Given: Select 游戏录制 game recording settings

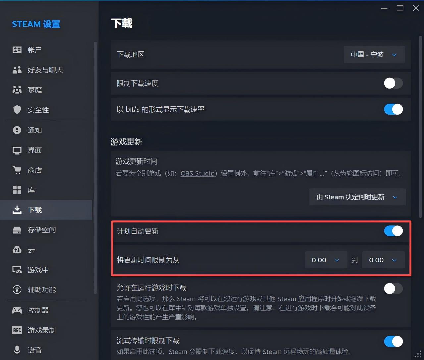Looking at the screenshot, I should coord(46,330).
